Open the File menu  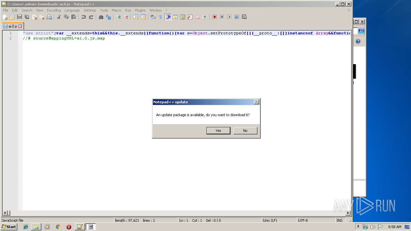[x=5, y=10]
